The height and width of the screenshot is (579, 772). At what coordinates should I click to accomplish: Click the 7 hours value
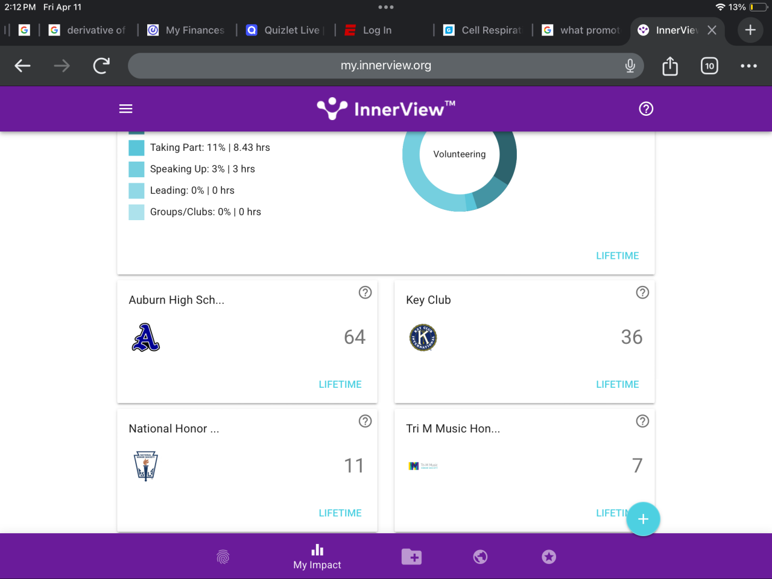pyautogui.click(x=638, y=466)
